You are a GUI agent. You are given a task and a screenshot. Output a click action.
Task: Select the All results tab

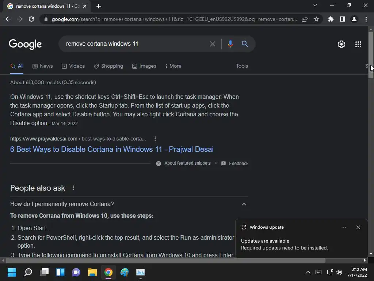(x=17, y=66)
